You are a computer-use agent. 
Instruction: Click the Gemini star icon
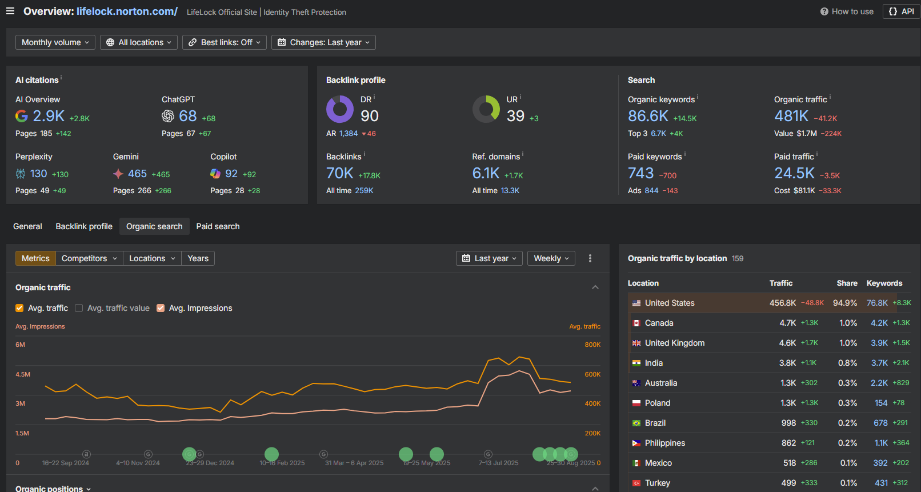click(118, 174)
